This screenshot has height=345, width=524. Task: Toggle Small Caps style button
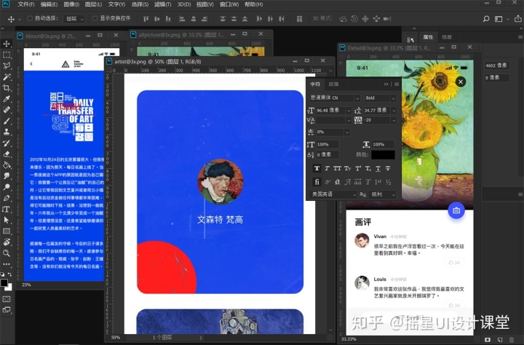click(348, 168)
